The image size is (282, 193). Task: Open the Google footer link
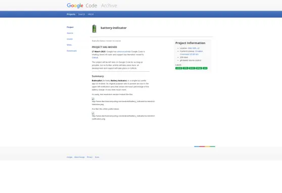pos(69,157)
